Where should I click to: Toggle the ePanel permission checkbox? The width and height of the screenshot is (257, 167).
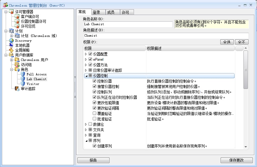tap(90, 59)
